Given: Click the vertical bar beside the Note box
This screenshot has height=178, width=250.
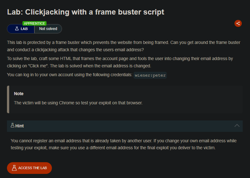Looking at the screenshot, I should [8, 100].
